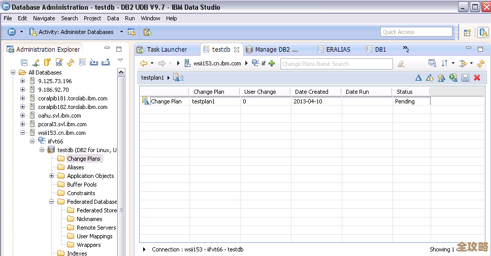Viewport: 491px width, 256px height.
Task: Click the eraser clear-search icon
Action: click(401, 64)
